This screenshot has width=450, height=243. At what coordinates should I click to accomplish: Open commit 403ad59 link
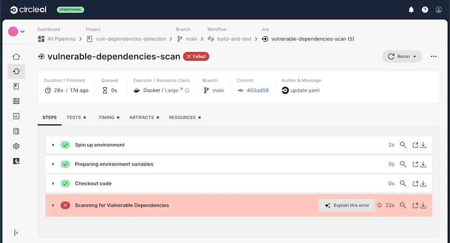coord(258,90)
